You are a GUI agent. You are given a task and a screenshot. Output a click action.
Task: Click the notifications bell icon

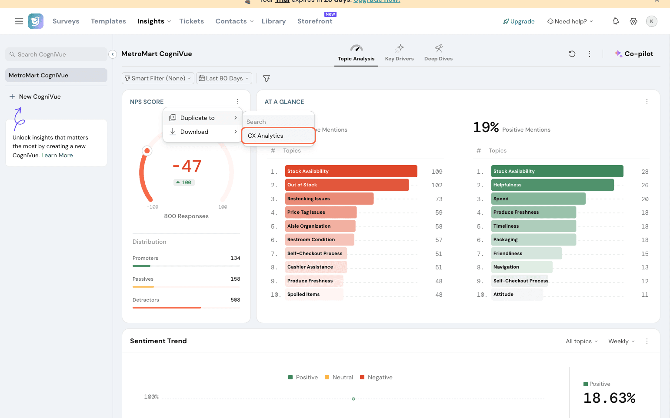point(616,21)
